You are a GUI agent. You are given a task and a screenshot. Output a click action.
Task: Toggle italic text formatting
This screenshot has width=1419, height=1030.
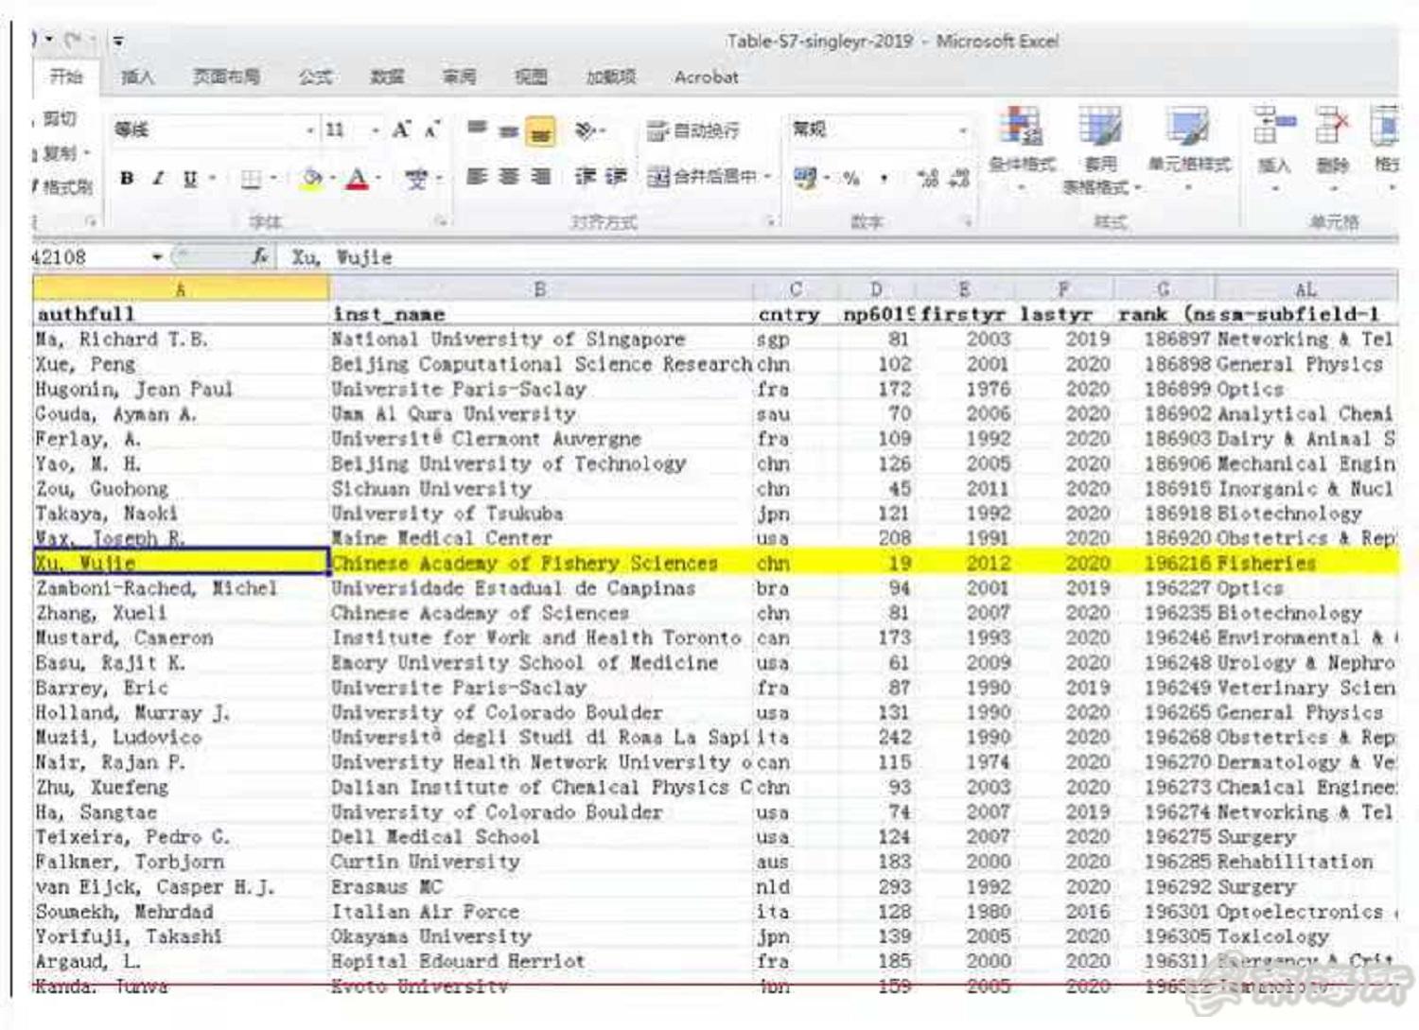[x=158, y=178]
